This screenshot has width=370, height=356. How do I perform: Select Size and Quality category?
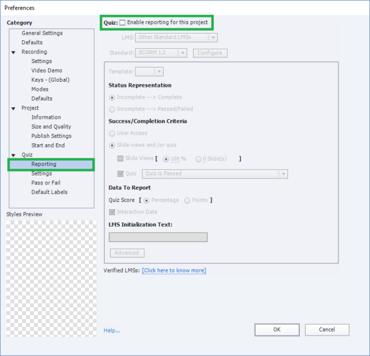point(51,127)
